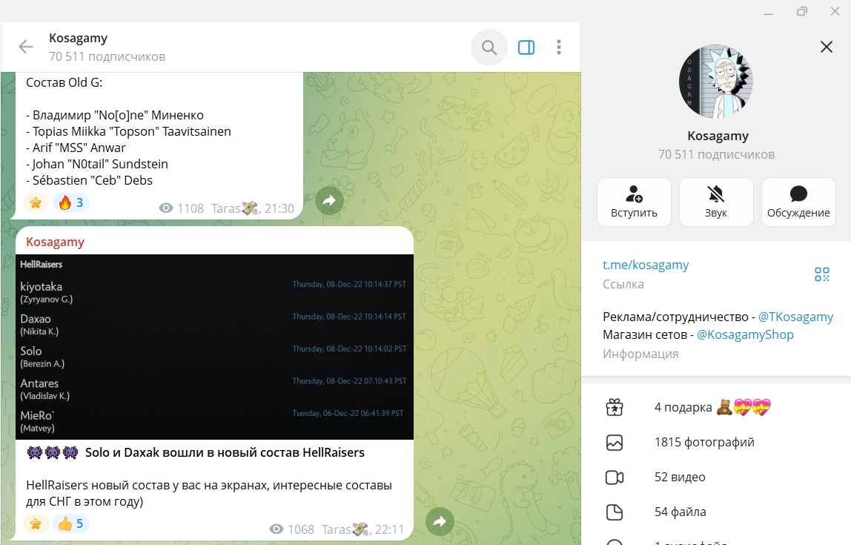Show the channel QR code
Image resolution: width=851 pixels, height=545 pixels.
821,274
